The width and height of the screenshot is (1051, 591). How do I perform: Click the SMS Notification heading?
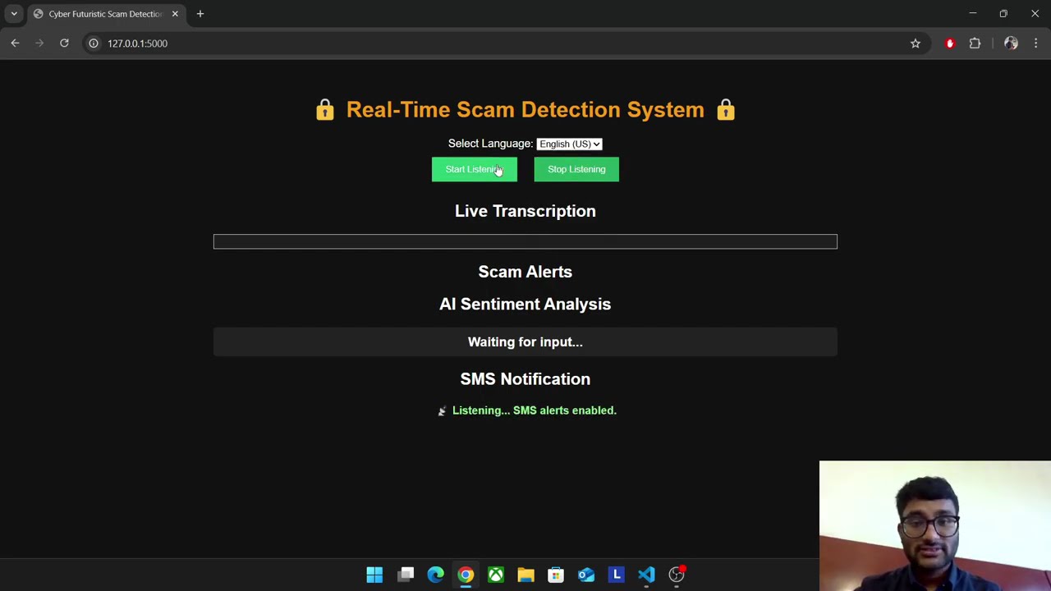[x=525, y=379]
